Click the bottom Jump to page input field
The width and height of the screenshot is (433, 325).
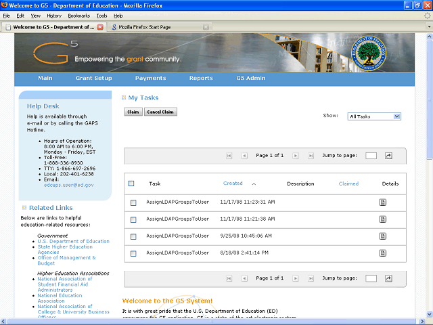click(371, 278)
